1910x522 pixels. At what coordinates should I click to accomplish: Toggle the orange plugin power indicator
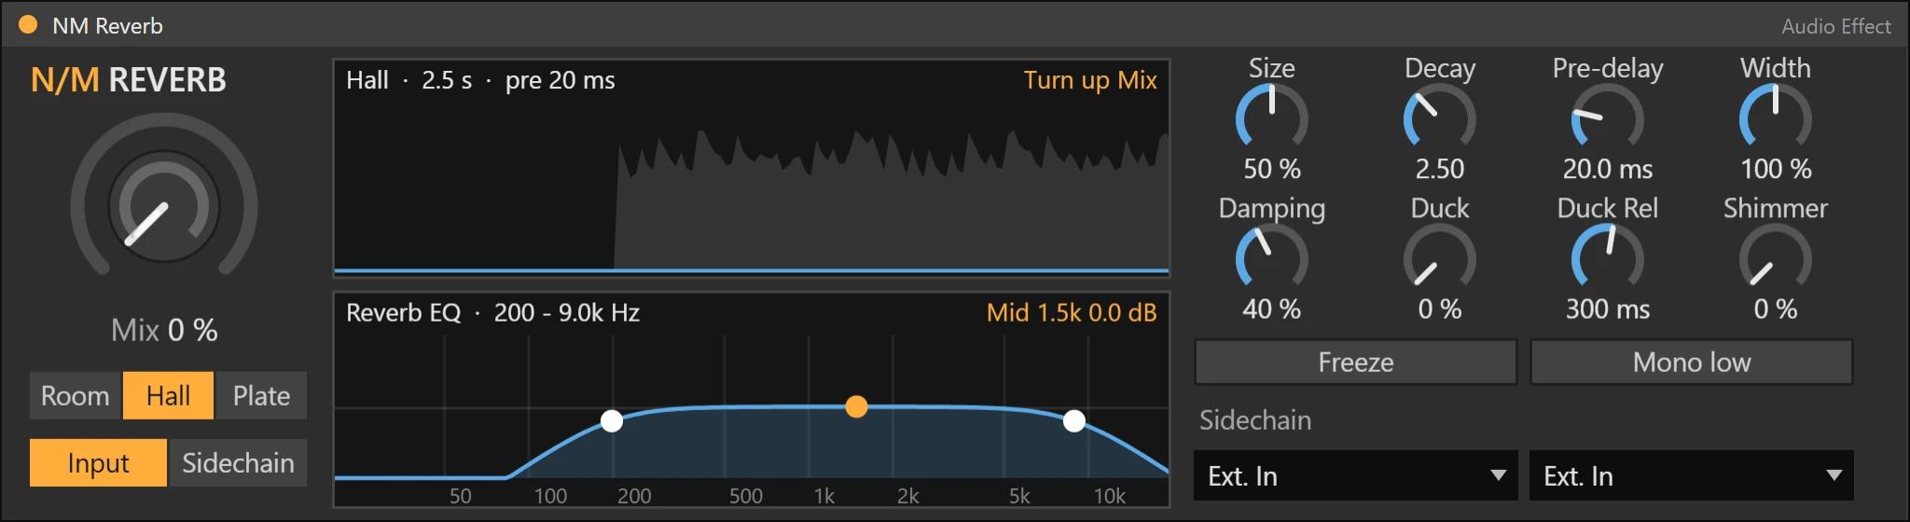[28, 25]
